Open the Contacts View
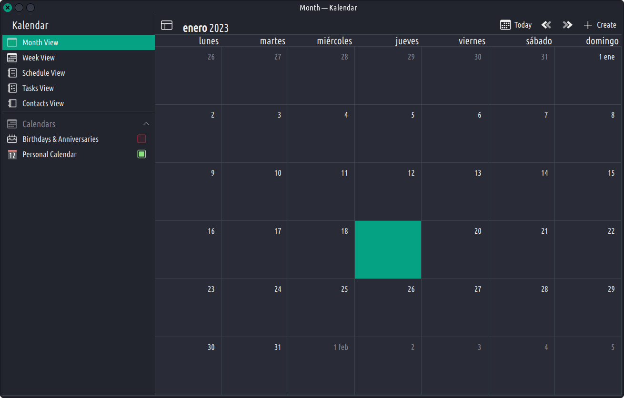 coord(43,103)
